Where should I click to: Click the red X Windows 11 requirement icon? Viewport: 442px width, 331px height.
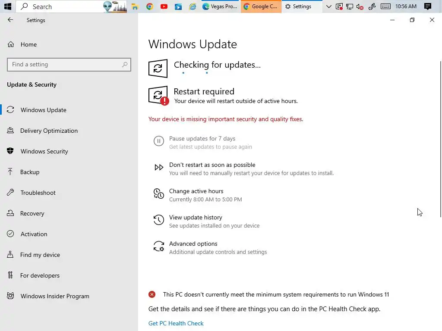click(x=152, y=294)
